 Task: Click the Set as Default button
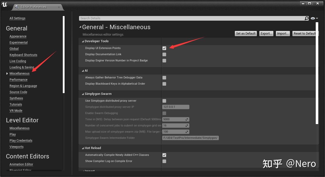point(245,33)
